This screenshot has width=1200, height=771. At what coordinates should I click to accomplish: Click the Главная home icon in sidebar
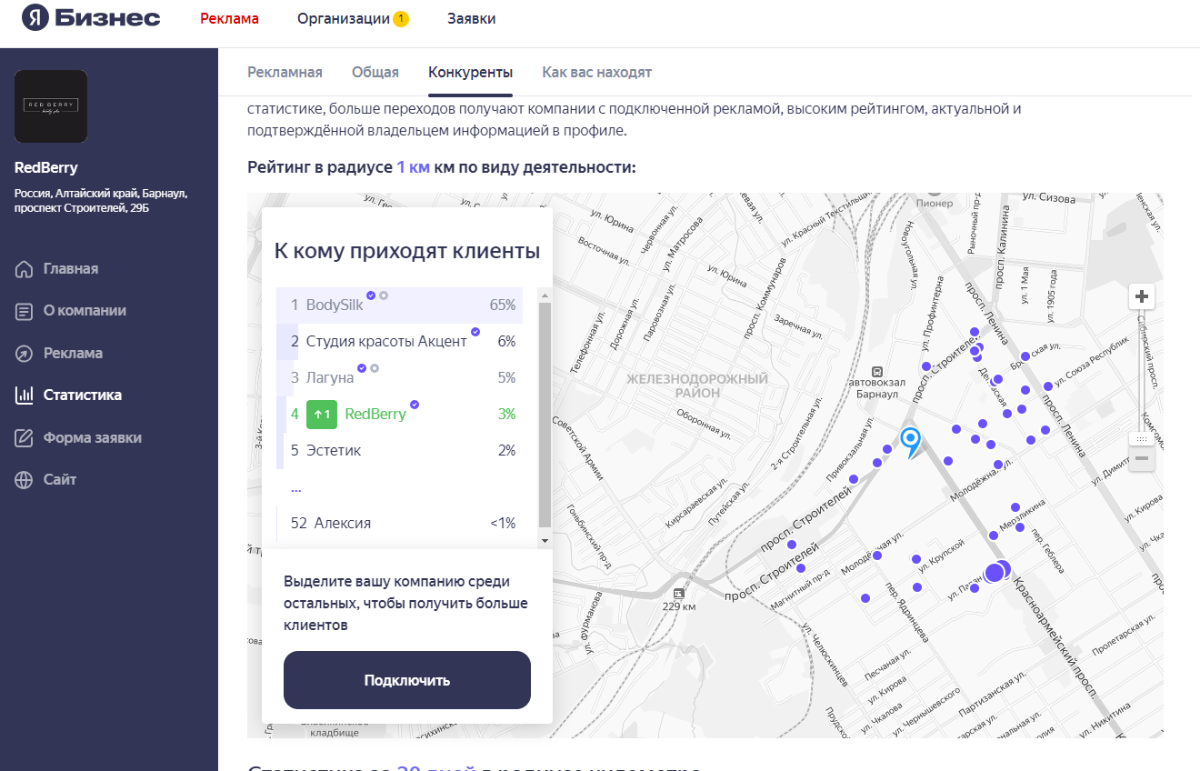pos(24,269)
